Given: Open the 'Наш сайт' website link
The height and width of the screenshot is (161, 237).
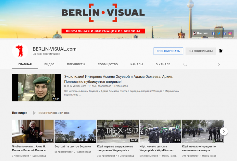Looking at the screenshot, I should [200, 33].
